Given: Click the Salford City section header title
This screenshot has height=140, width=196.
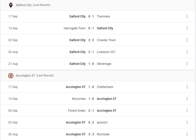Looking at the screenshot, I should pos(24,5).
